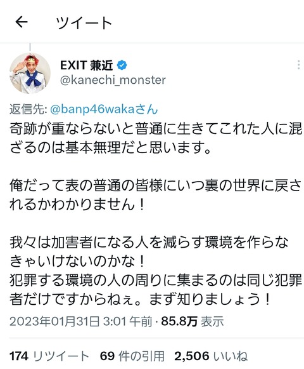Open @banp46waka reply mention
Screen dimensions: 304x369
[x=104, y=109]
